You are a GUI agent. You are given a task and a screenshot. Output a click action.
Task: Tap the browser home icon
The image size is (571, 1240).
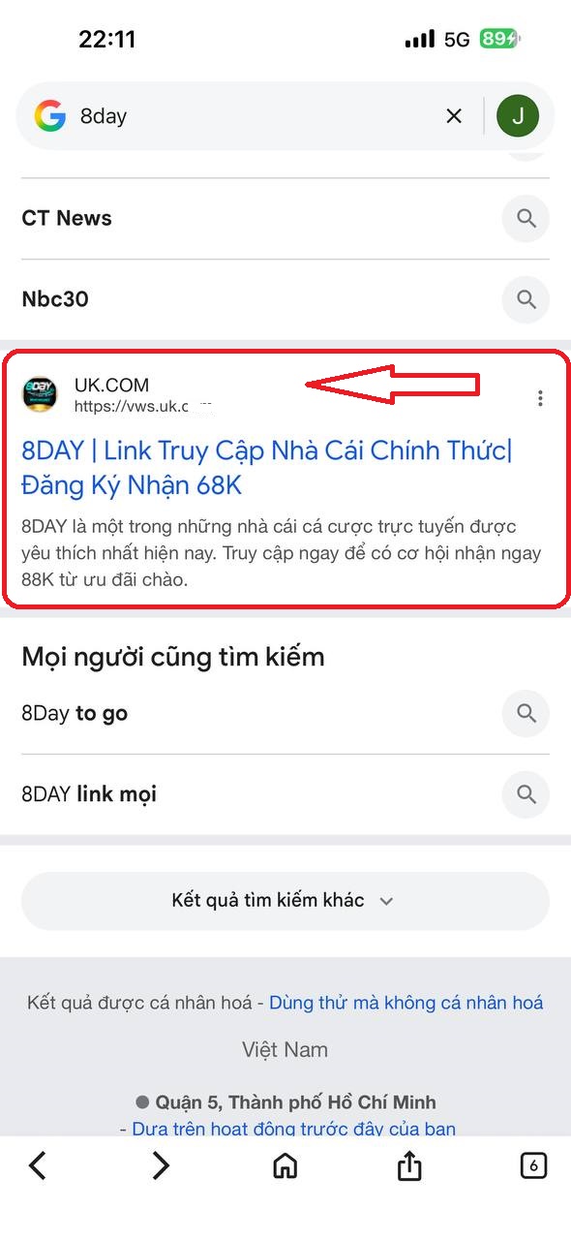[285, 1166]
